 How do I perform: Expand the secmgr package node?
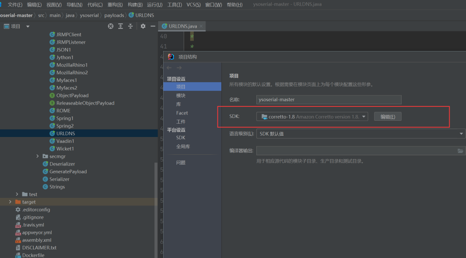pos(38,156)
